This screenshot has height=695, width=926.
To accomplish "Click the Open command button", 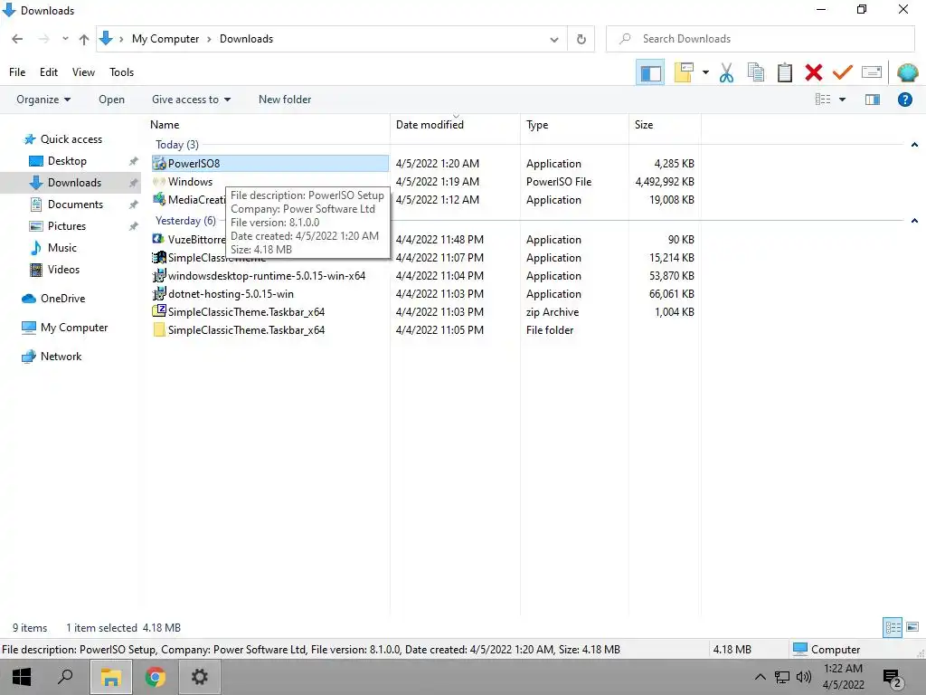I will tap(111, 100).
